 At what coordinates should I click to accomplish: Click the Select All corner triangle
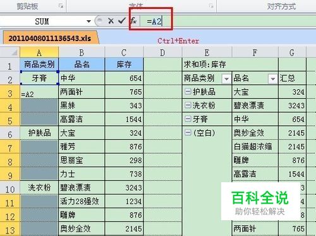click(x=10, y=52)
